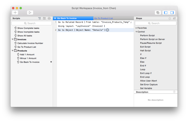Screen dimensions: 188x122
Task: Collapse the Control steps group
Action: [136, 32]
